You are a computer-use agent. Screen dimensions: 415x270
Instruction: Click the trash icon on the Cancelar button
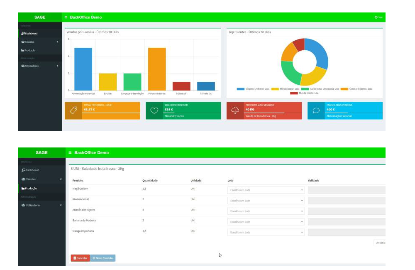pyautogui.click(x=75, y=258)
